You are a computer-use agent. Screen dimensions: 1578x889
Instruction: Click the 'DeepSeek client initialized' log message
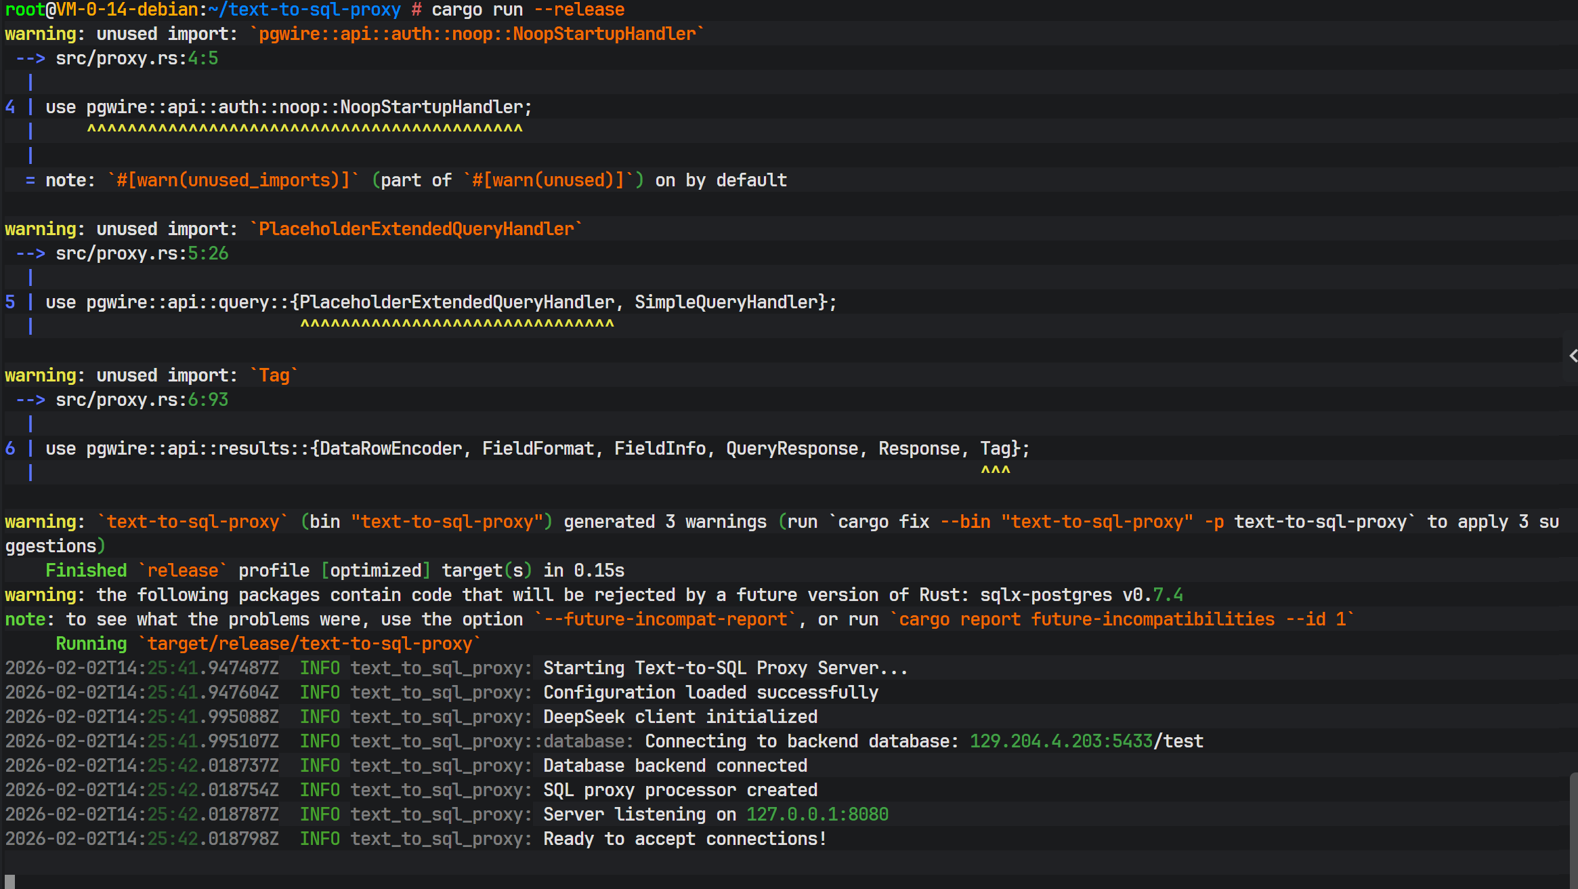pos(680,717)
